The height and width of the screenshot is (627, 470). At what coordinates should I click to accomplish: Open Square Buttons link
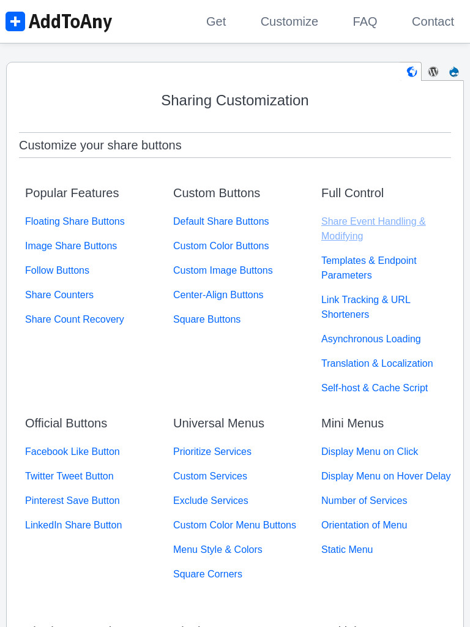[x=207, y=319]
